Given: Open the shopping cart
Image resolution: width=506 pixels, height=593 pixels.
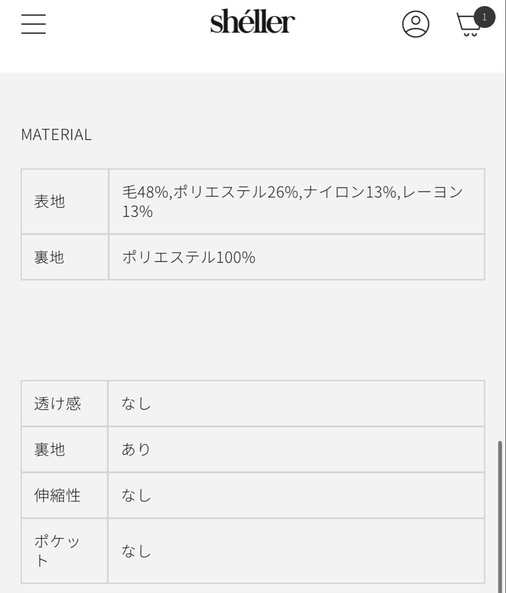Looking at the screenshot, I should coord(468,25).
